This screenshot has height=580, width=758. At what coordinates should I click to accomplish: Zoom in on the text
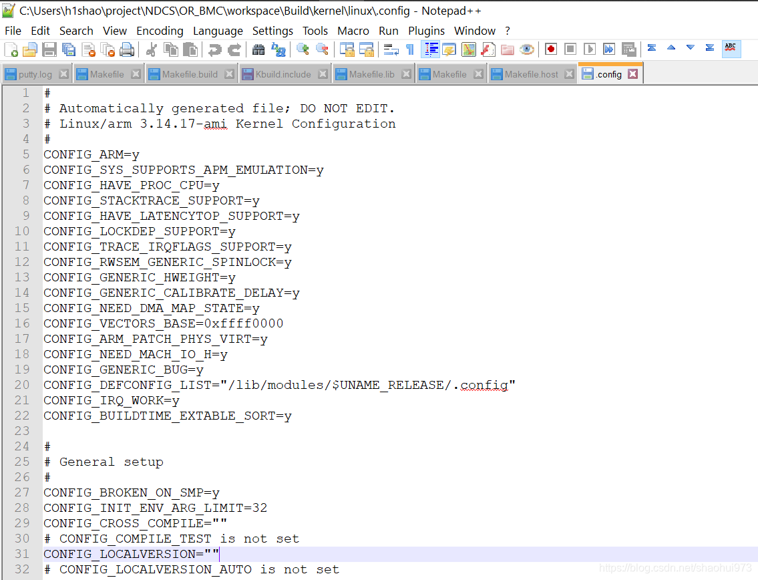301,49
